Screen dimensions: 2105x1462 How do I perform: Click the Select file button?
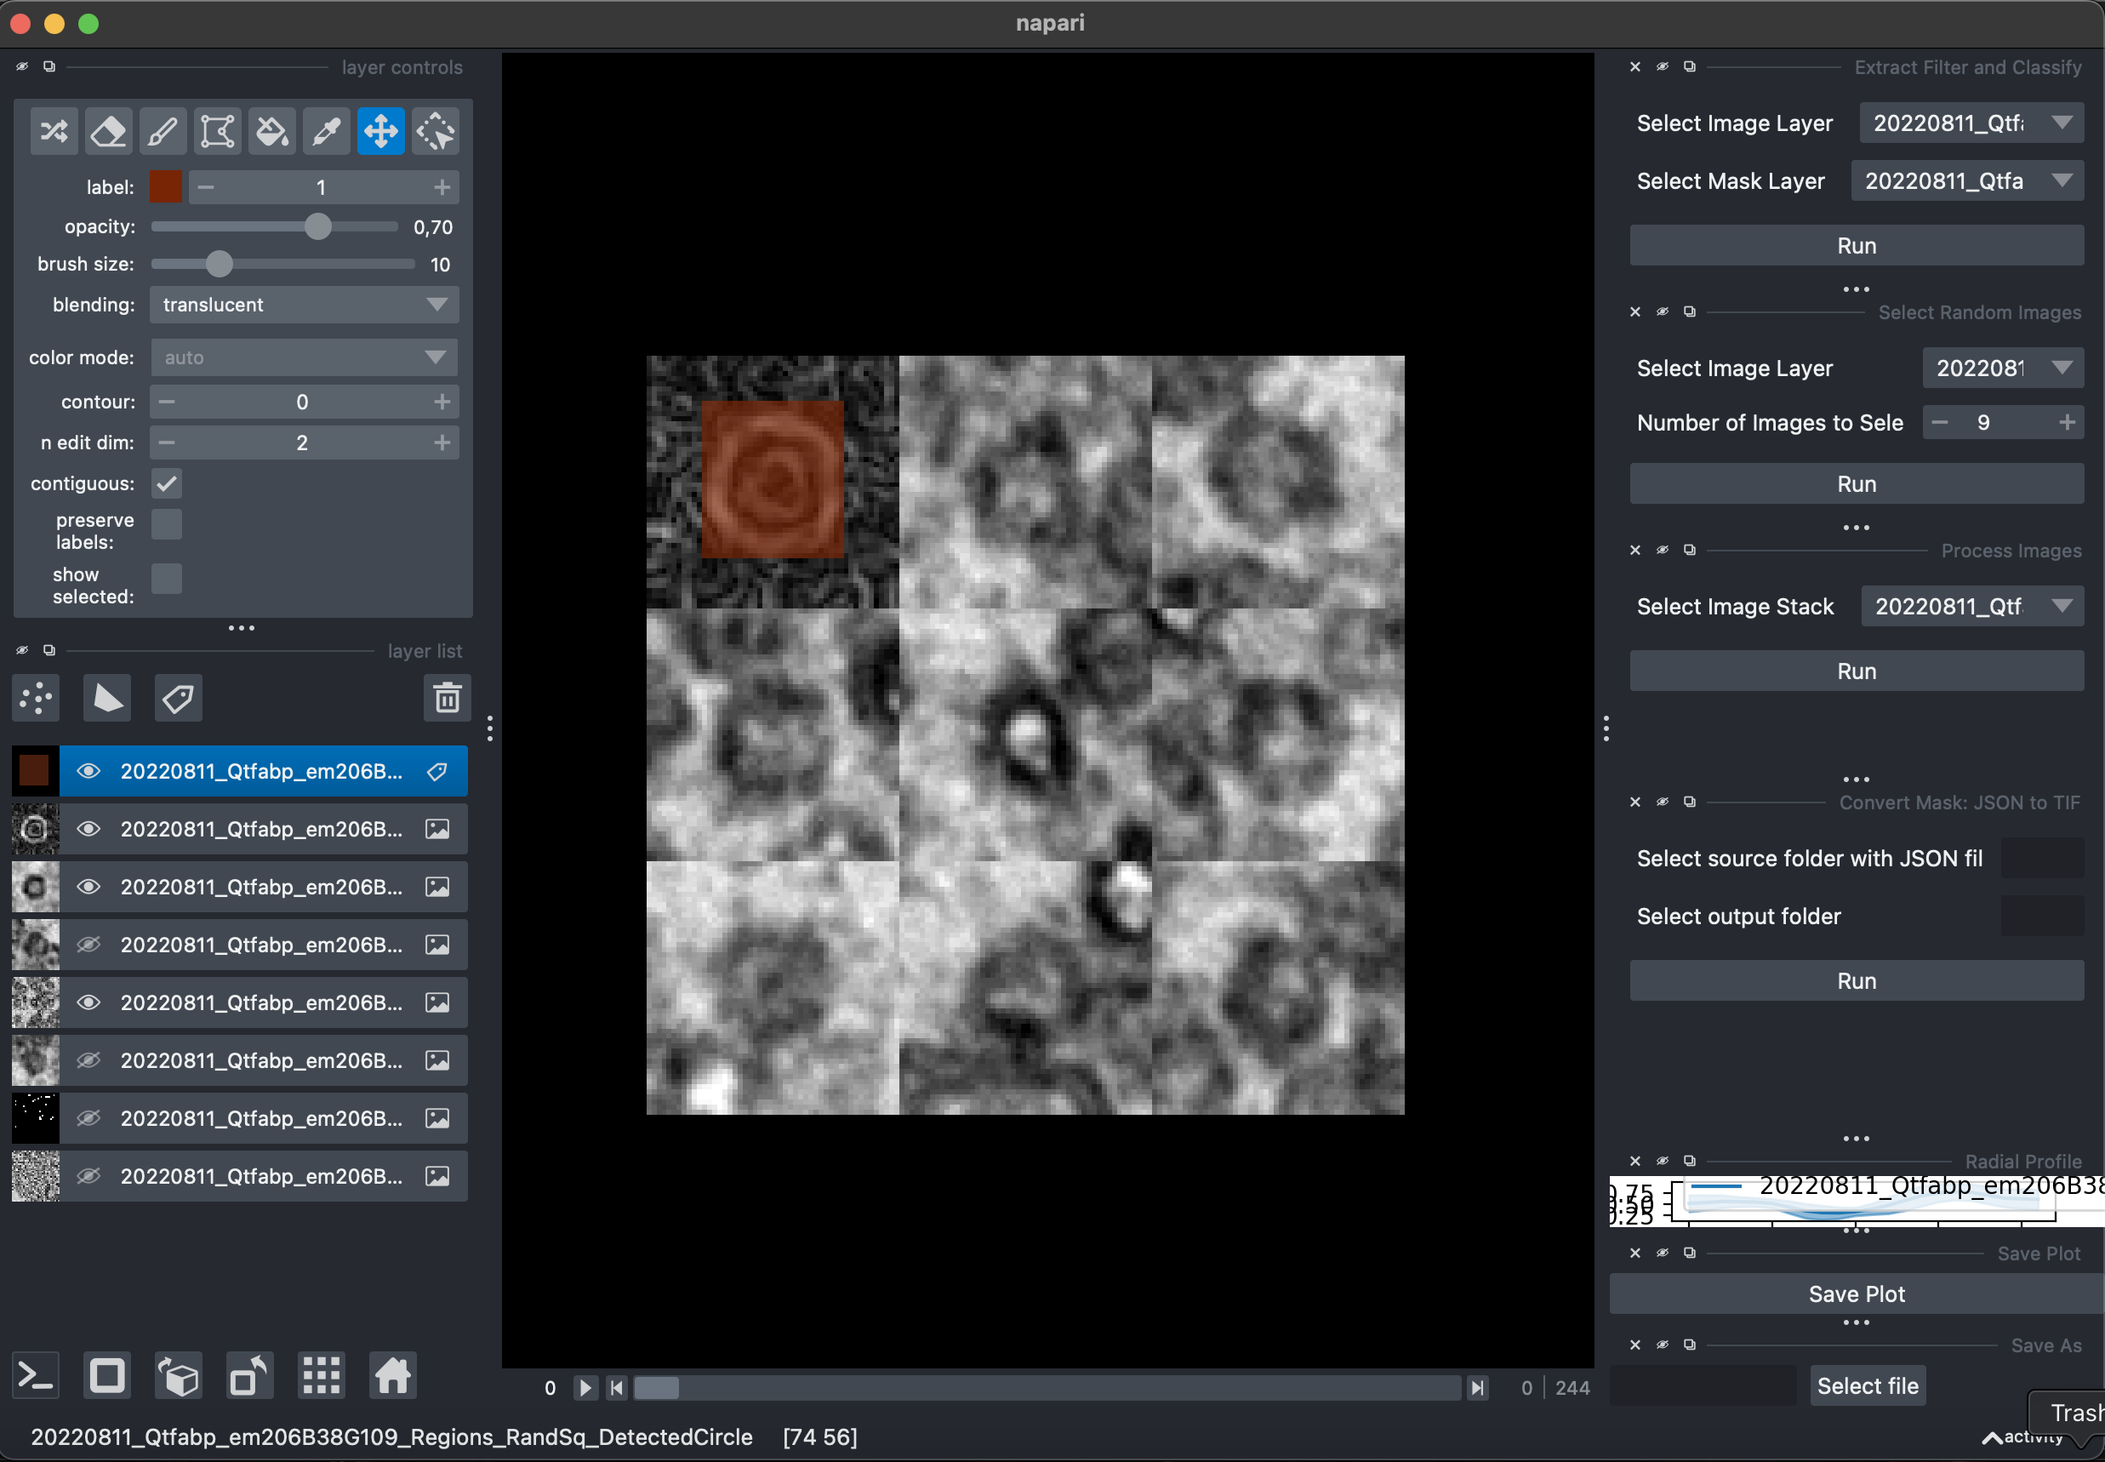pyautogui.click(x=1868, y=1386)
